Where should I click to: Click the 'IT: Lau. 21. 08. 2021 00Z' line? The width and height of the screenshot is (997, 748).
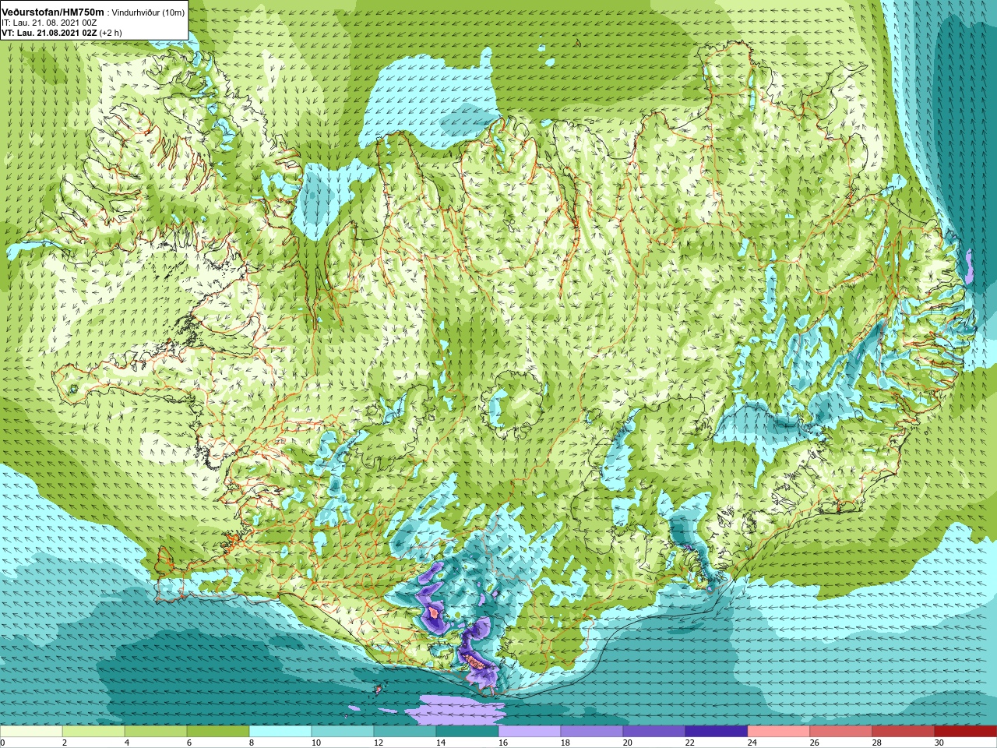click(x=49, y=23)
